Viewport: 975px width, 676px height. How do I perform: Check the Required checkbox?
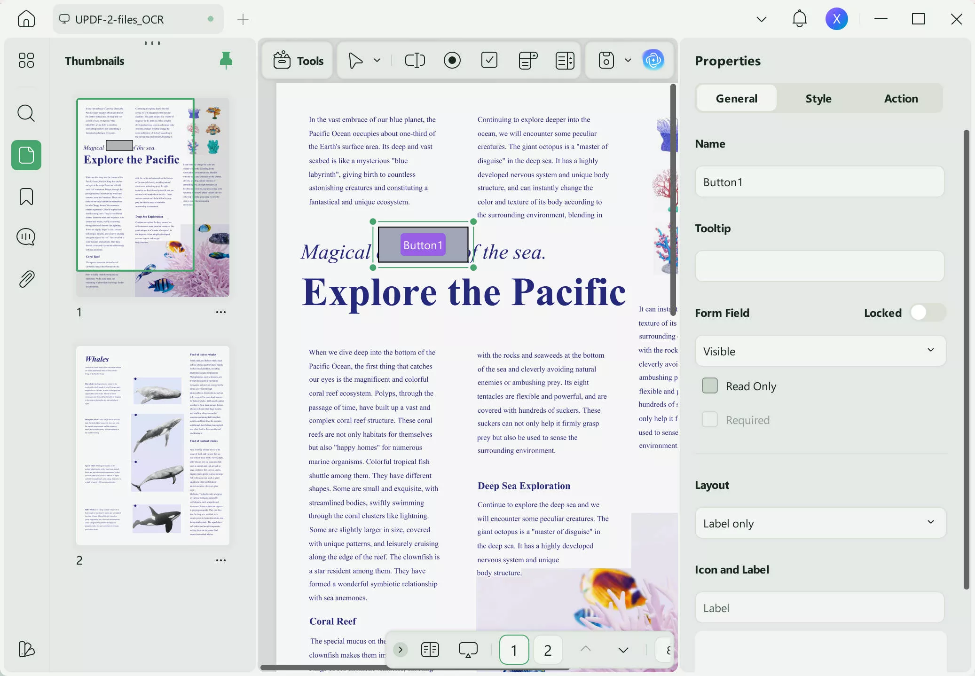710,420
